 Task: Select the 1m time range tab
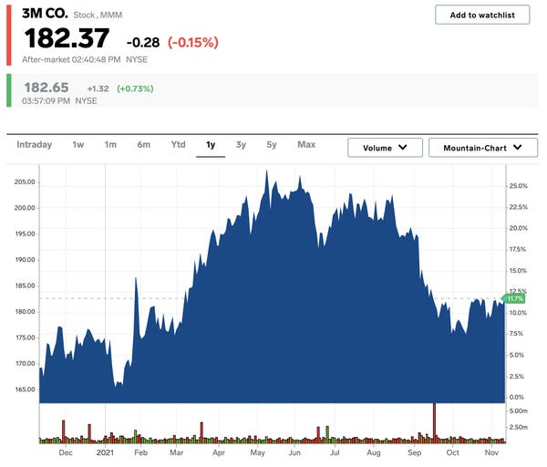[110, 144]
